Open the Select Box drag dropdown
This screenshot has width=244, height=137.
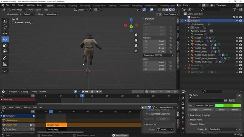click(52, 14)
